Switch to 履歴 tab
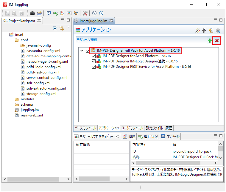Screen dimensions: 226x192 pos(169,128)
